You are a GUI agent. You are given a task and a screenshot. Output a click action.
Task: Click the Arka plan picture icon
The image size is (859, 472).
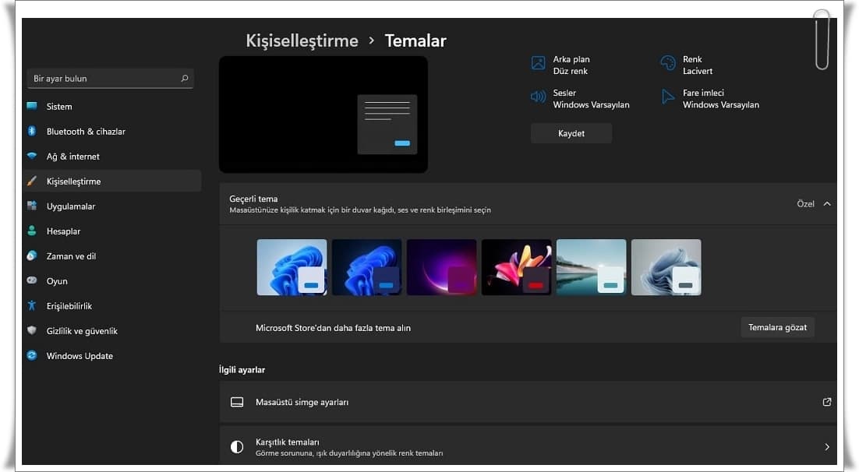[538, 64]
